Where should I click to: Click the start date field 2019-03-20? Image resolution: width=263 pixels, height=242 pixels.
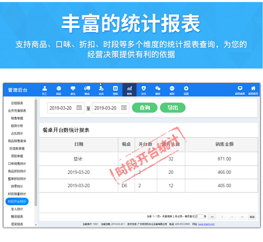tap(66, 108)
